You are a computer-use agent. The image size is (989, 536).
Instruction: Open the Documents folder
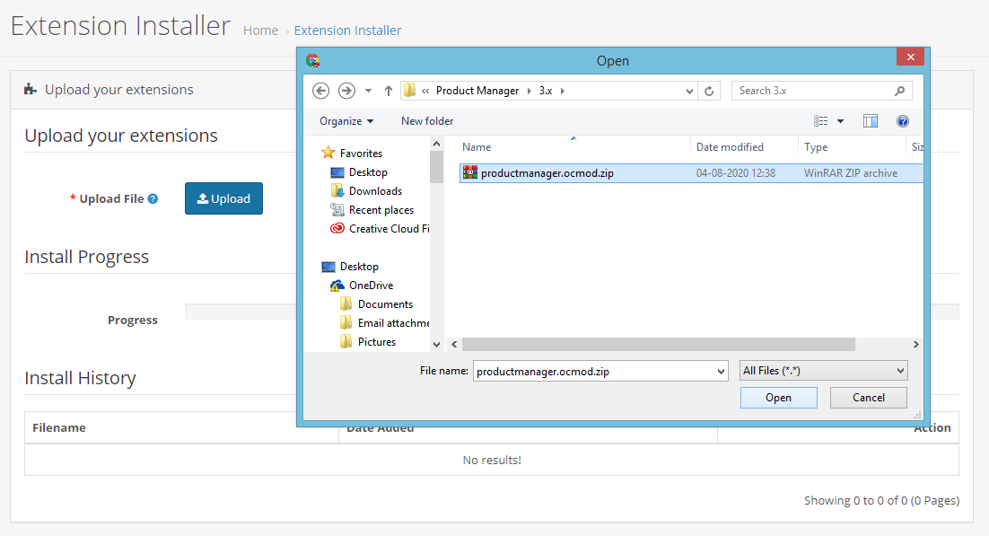[x=377, y=304]
